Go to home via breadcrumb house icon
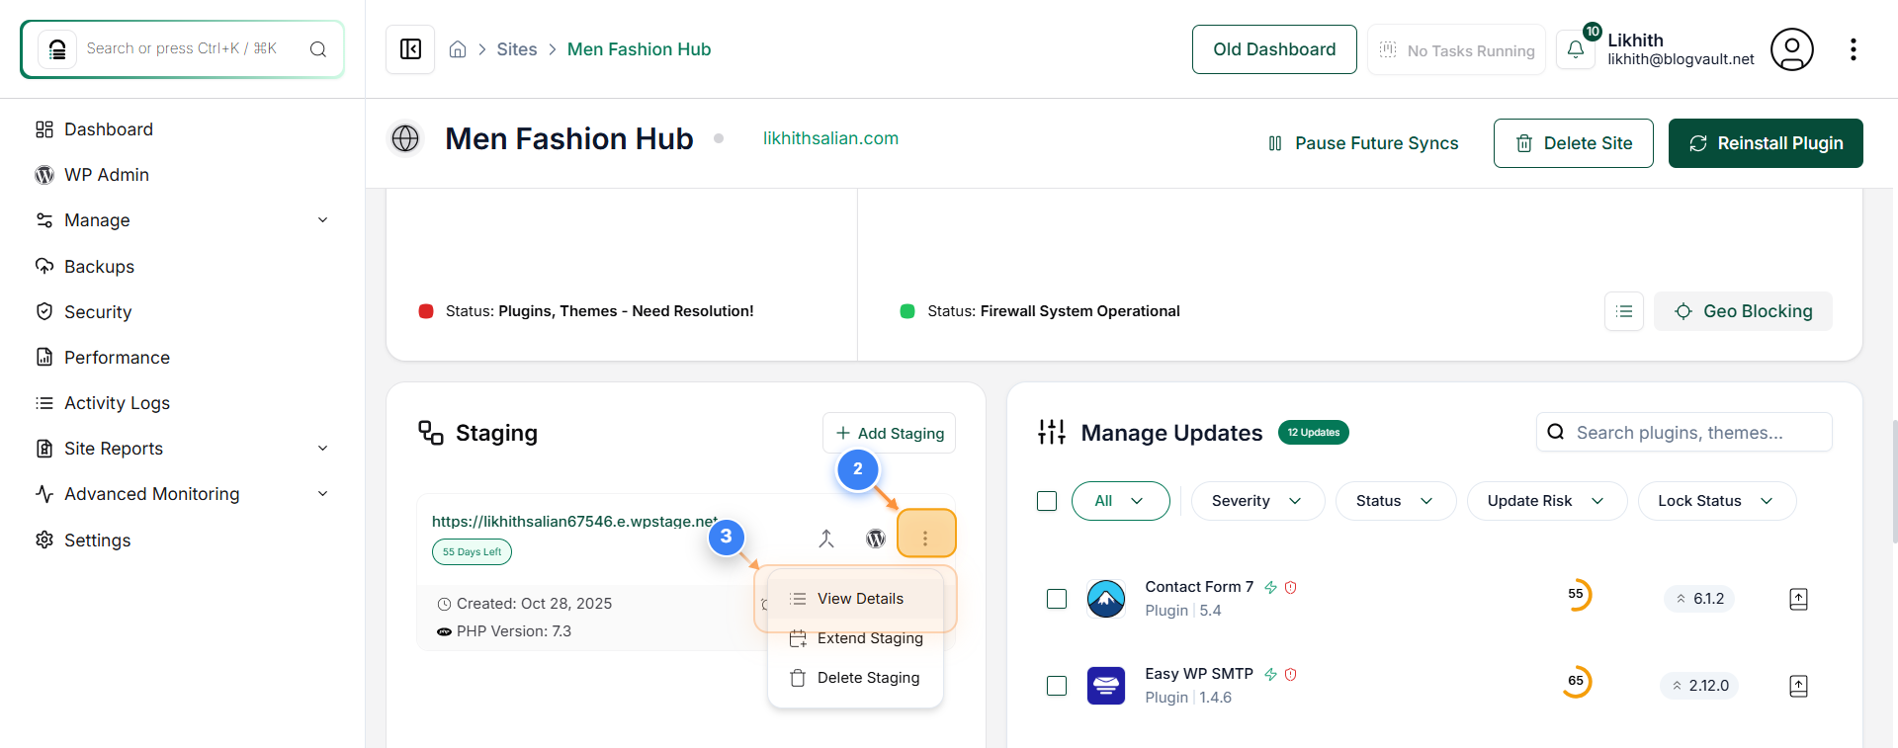The image size is (1898, 748). point(458,49)
